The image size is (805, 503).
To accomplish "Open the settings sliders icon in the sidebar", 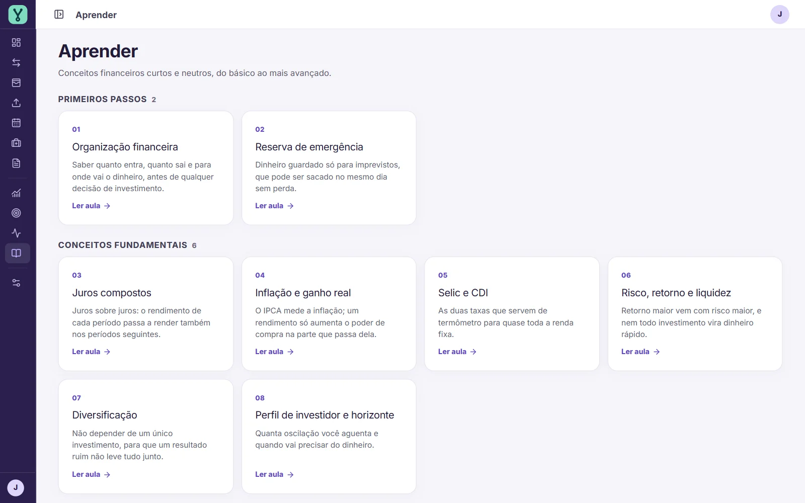I will coord(16,283).
